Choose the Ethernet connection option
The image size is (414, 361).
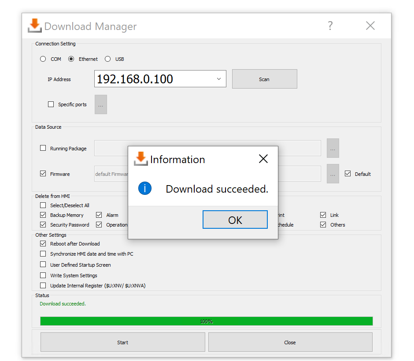tap(71, 59)
